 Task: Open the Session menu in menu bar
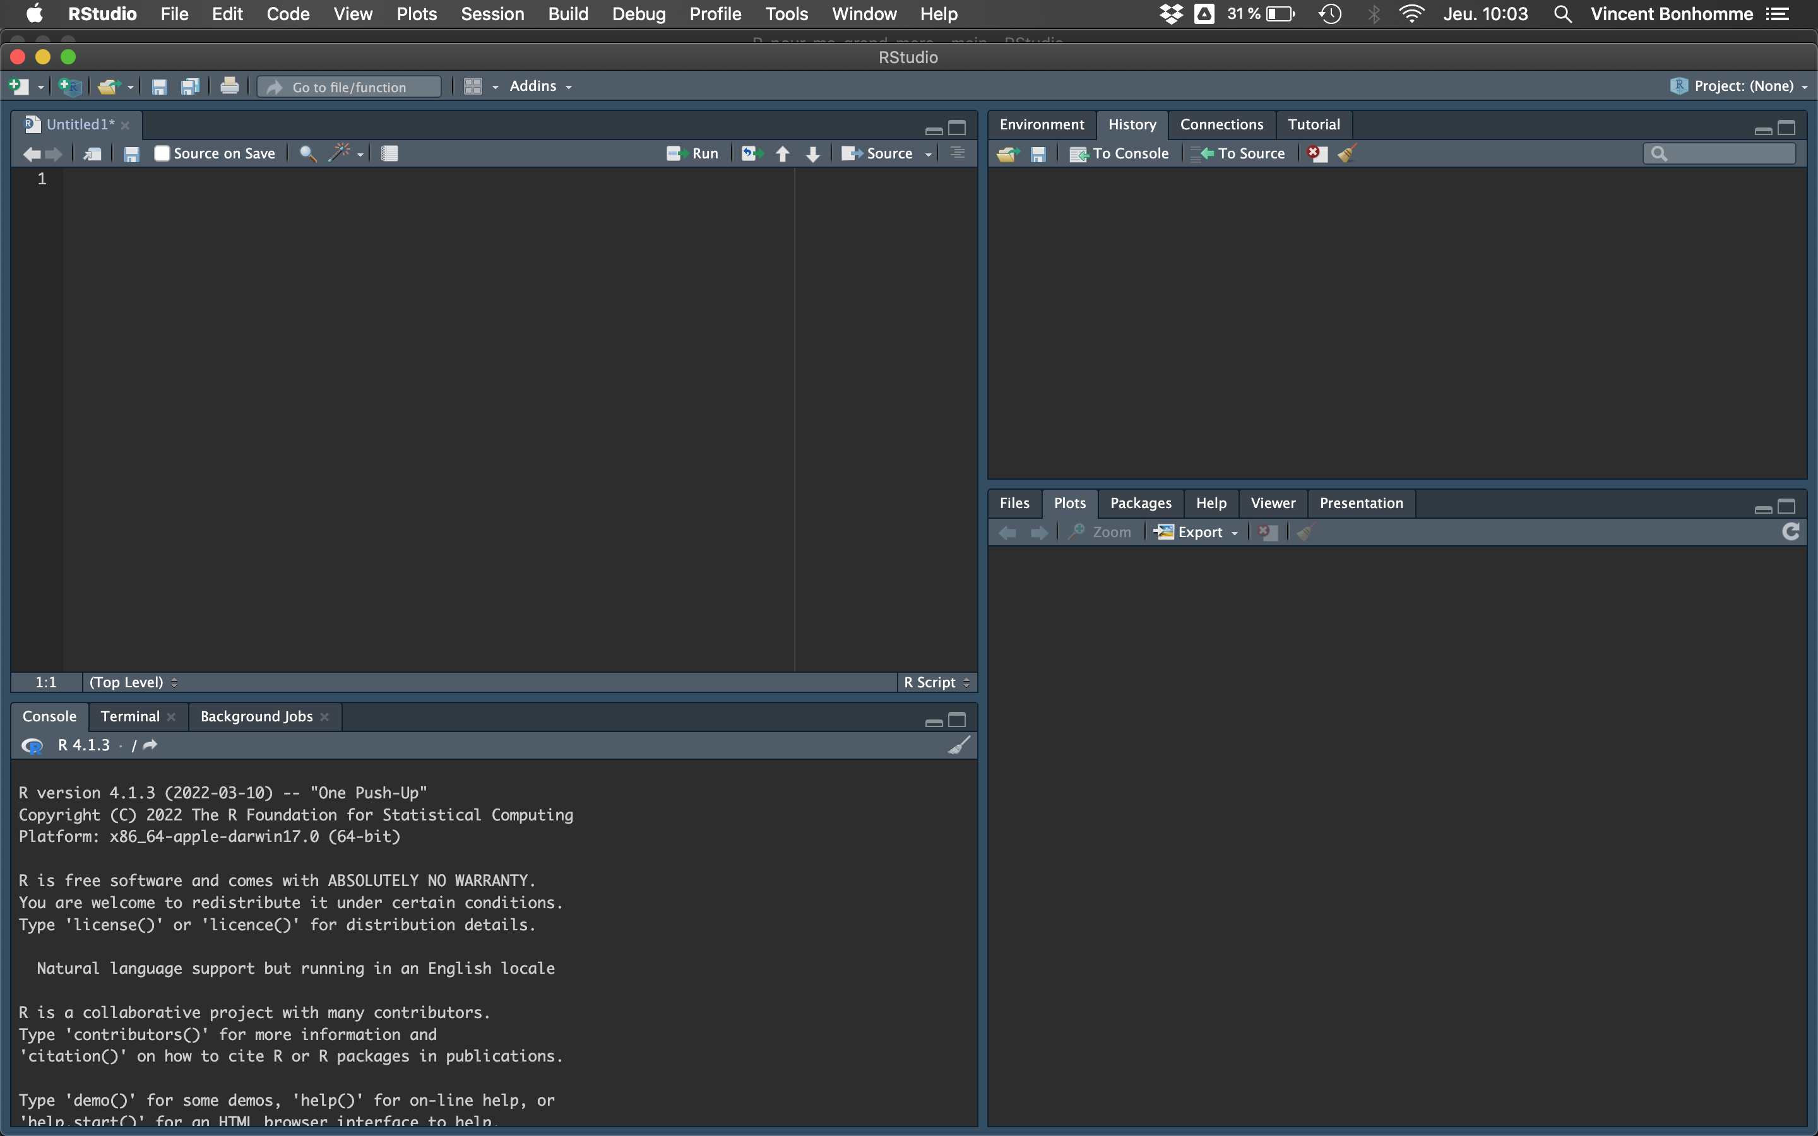(492, 15)
